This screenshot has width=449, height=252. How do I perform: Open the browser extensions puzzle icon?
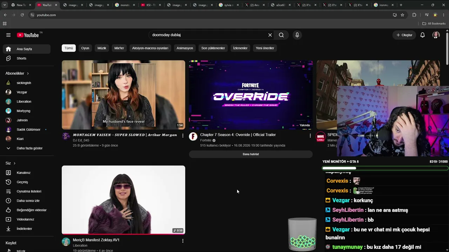(x=414, y=15)
